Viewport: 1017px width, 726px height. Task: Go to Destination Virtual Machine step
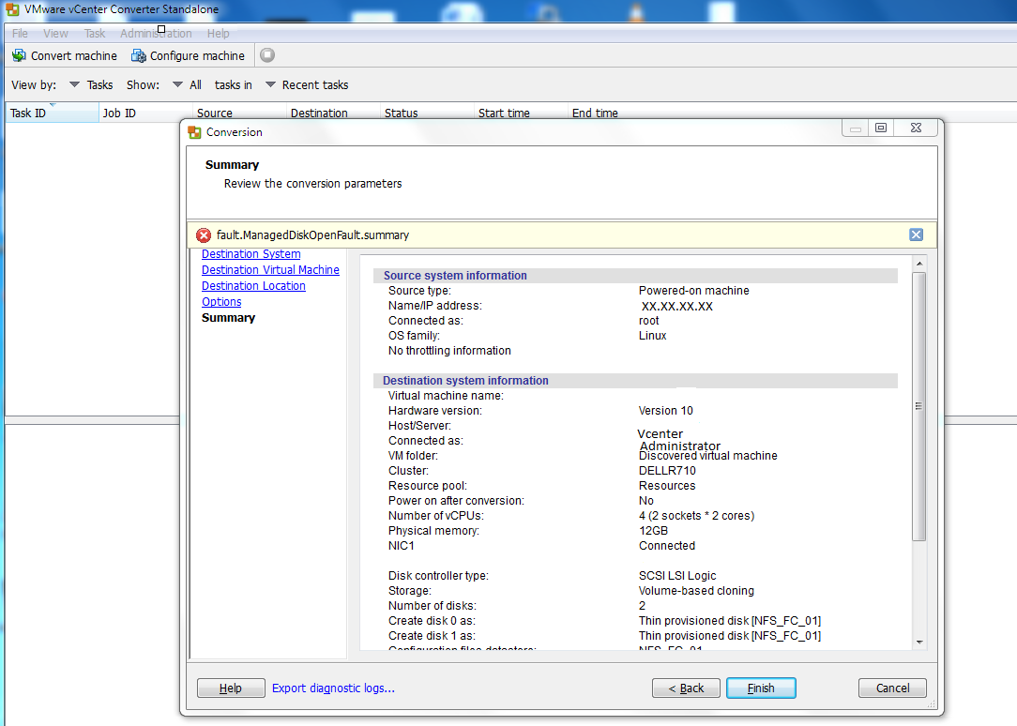(x=270, y=269)
